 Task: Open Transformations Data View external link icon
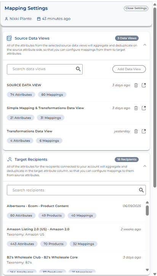coord(144,131)
